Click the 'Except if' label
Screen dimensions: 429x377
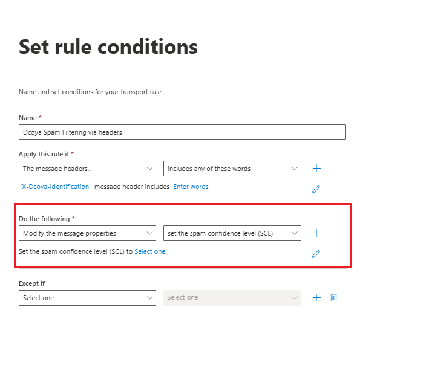tap(31, 283)
